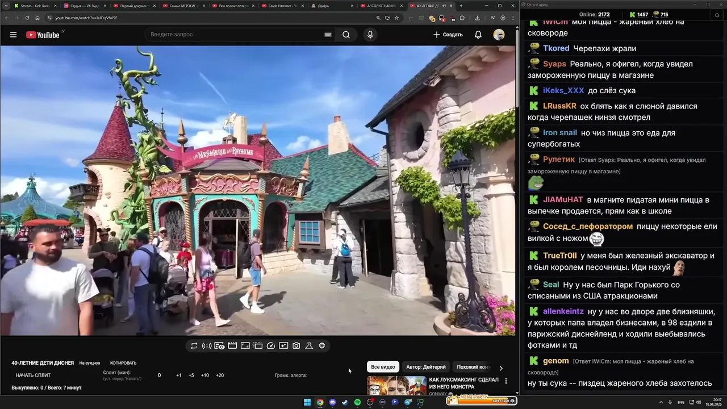Open options for КАК ЛУКСМАКСИНГ video
This screenshot has width=727, height=409.
click(x=506, y=381)
